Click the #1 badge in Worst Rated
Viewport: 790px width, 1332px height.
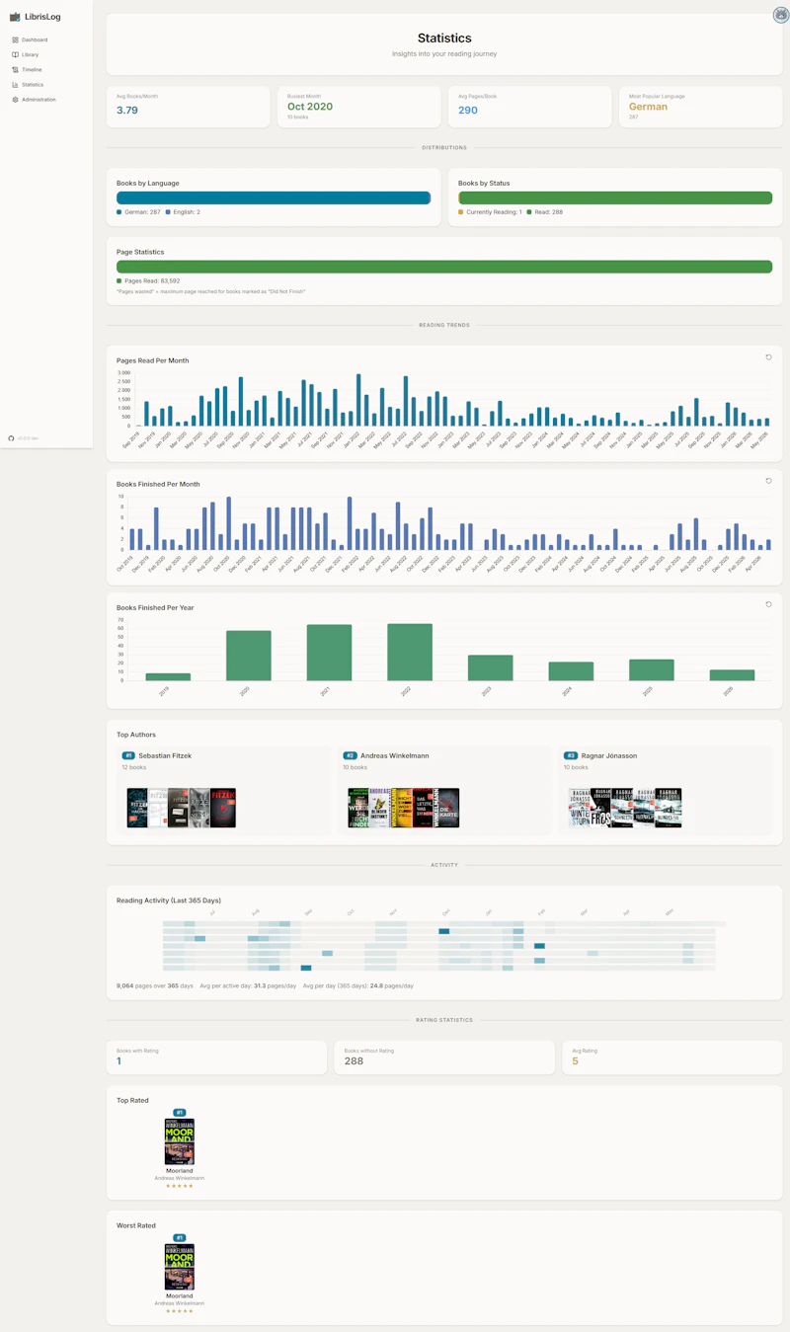[x=180, y=1237]
